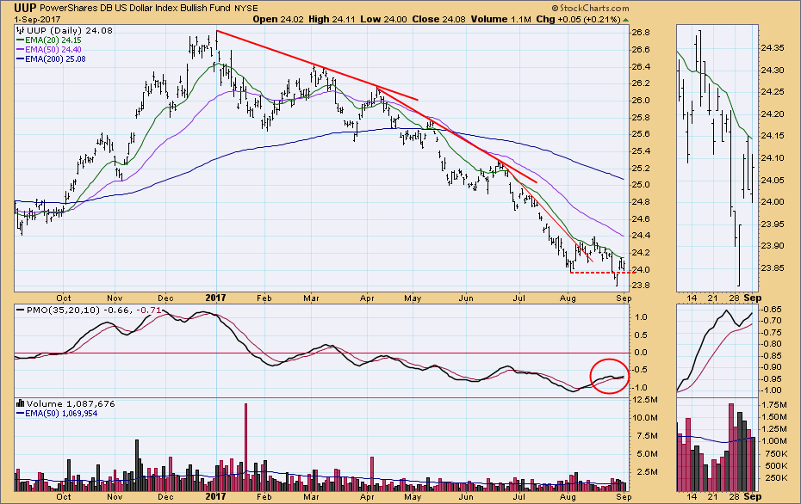This screenshot has height=504, width=801.
Task: Click the EMA(50) 24.40 legend entry
Action: coord(49,50)
